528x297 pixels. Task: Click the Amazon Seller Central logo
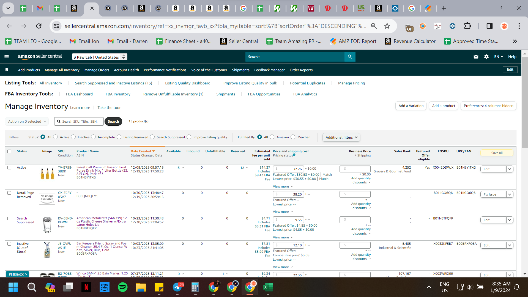pyautogui.click(x=40, y=57)
